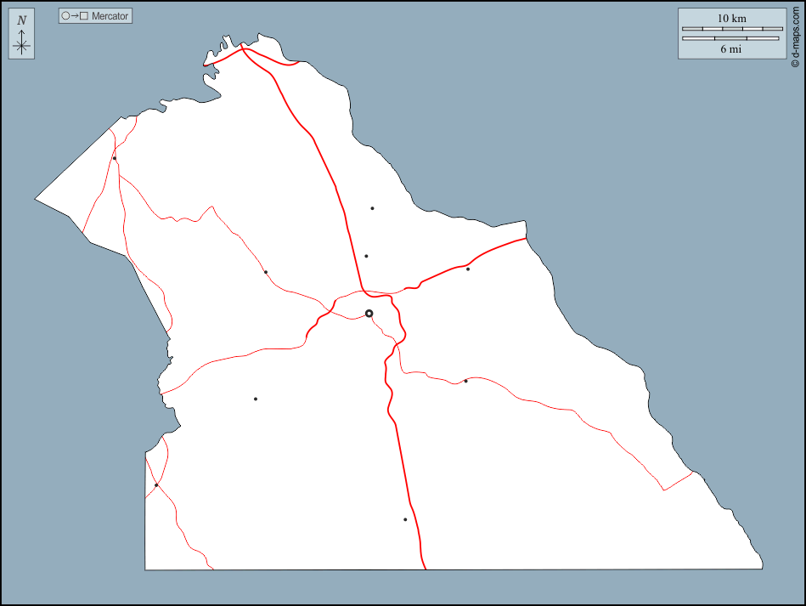Open the d-maps.com copyright link

click(x=796, y=36)
